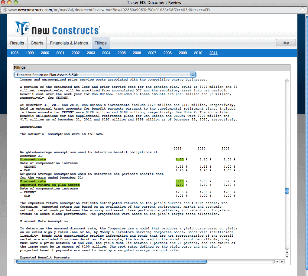
Task: Select the 2002 filing year
Action: (76, 53)
